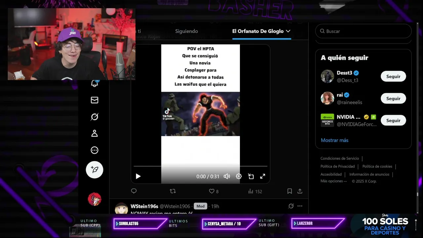Open the profile person icon

pos(95,134)
